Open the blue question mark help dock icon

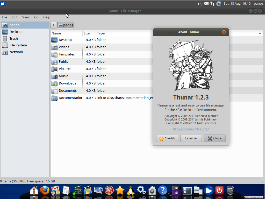coord(163,190)
